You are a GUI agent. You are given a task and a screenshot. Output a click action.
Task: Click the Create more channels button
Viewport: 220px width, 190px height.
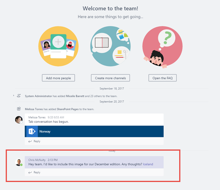point(110,78)
